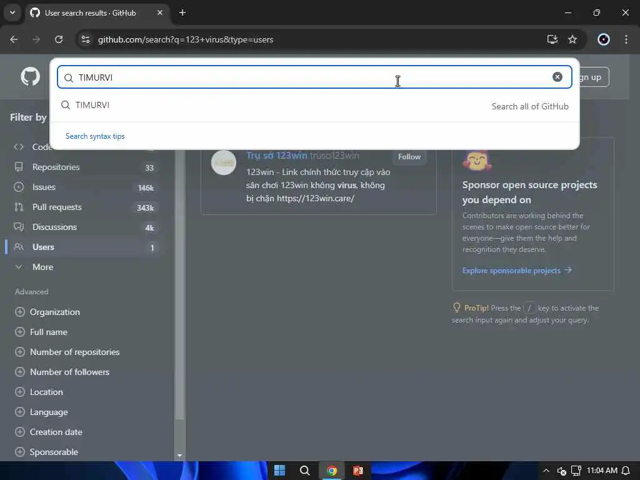The width and height of the screenshot is (640, 480).
Task: Filter results by Discussions
Action: pos(84,227)
